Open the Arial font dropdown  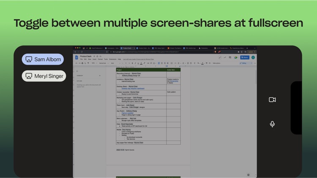click(x=116, y=63)
